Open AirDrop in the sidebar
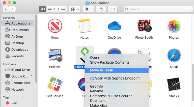 pyautogui.click(x=18, y=37)
